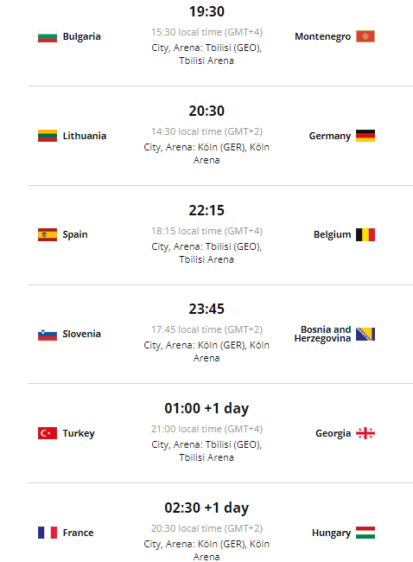Image resolution: width=413 pixels, height=562 pixels.
Task: Click the Lithuania flag icon
Action: coord(48,136)
